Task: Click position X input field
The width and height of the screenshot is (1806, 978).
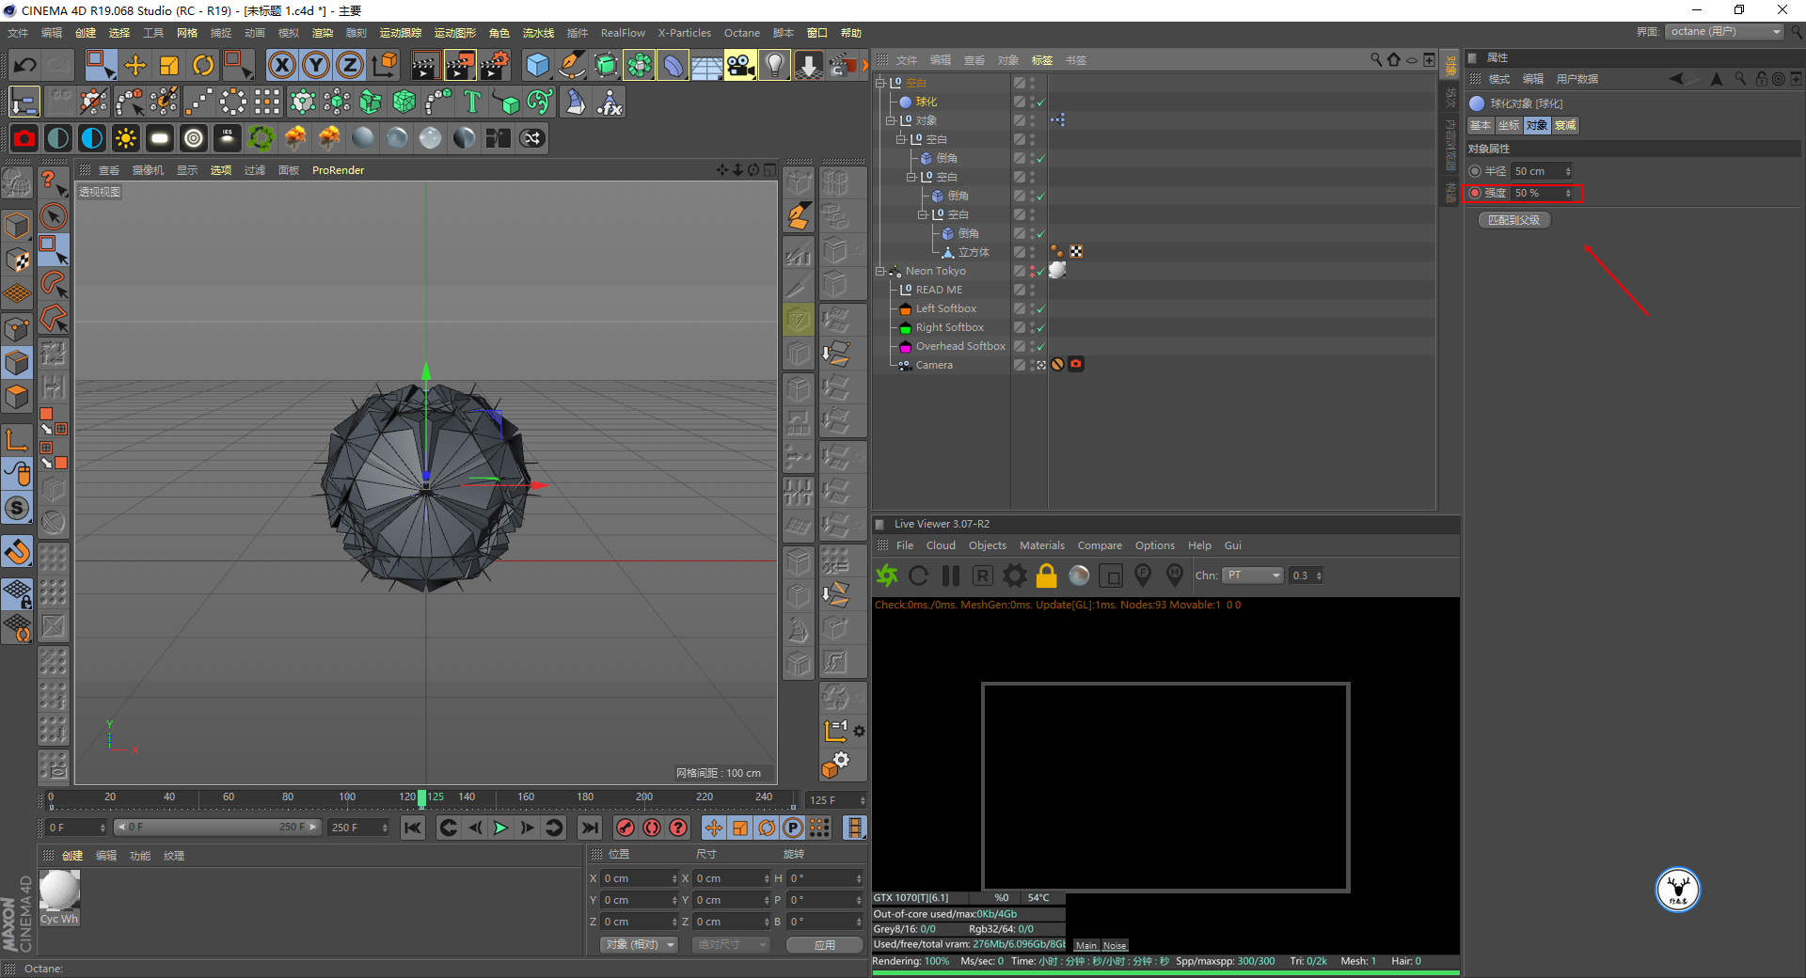Action: [x=640, y=878]
